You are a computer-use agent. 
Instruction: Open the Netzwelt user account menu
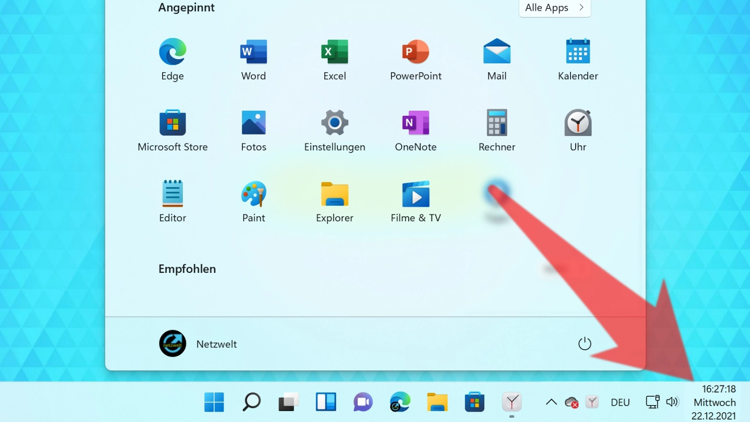click(x=198, y=344)
